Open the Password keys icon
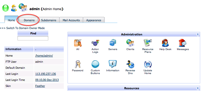Viewport: 205px width, 91px height. pos(78,64)
